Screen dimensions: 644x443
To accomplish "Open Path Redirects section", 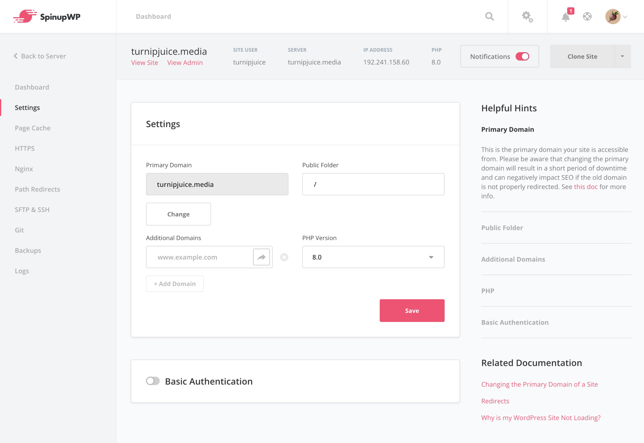I will 38,189.
